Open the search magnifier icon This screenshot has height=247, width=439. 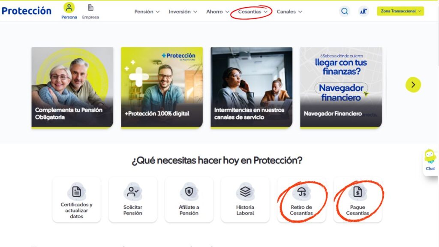344,11
